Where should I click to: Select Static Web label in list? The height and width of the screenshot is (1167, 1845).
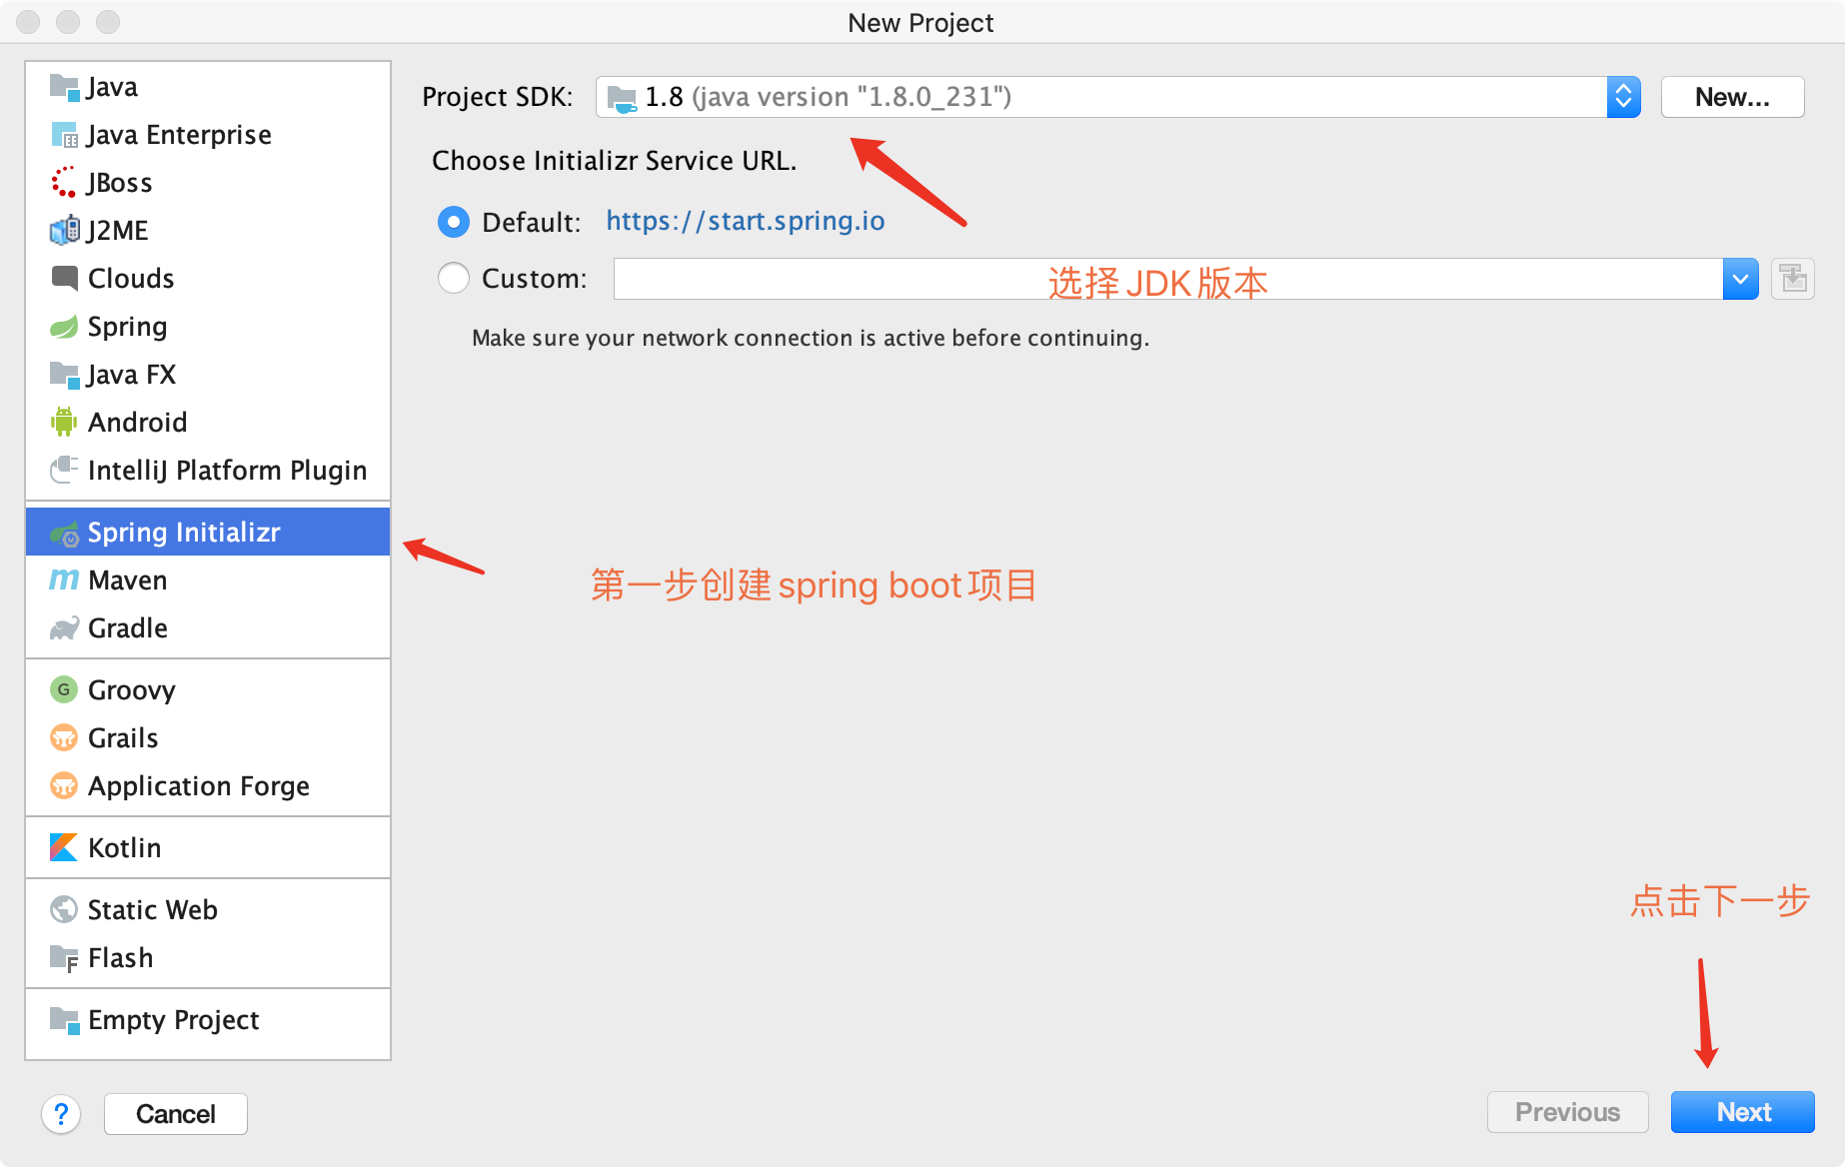152,910
